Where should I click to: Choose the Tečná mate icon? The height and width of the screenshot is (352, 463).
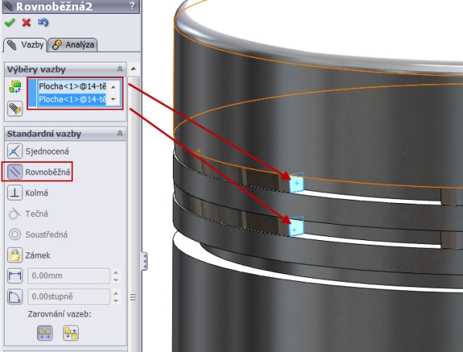15,214
